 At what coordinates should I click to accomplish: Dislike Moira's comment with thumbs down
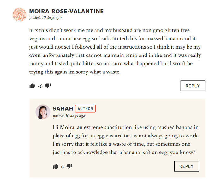pyautogui.click(x=48, y=86)
